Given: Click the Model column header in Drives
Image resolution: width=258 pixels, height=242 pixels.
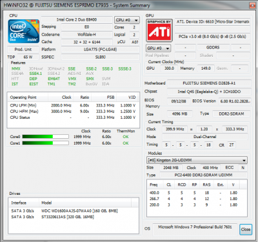Looking at the screenshot, I should point(85,203).
